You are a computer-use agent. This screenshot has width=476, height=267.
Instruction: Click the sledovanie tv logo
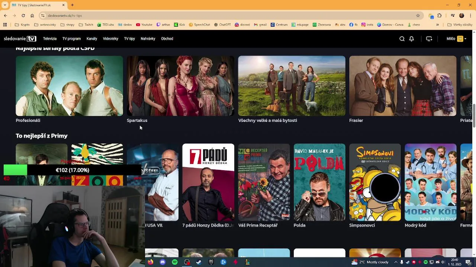coord(20,39)
